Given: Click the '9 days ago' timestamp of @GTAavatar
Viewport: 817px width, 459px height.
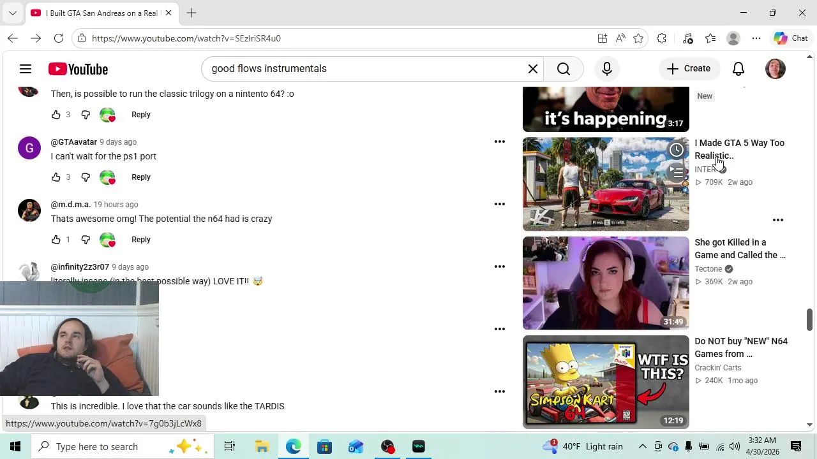Looking at the screenshot, I should point(118,142).
